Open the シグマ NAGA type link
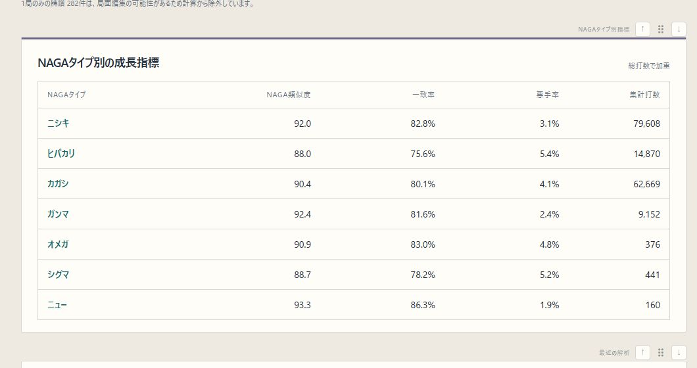Screen dimensions: 697x368 pos(59,274)
